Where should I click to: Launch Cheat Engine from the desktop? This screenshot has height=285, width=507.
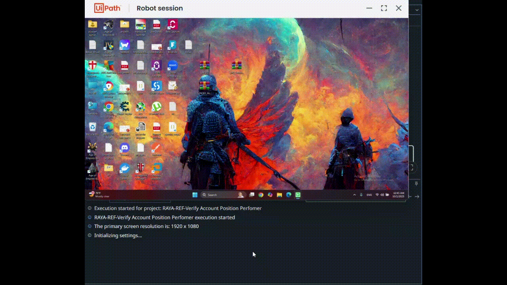point(124,108)
